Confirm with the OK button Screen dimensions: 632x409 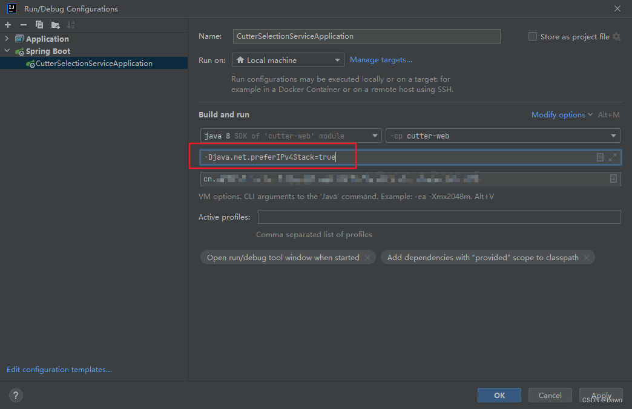tap(499, 395)
